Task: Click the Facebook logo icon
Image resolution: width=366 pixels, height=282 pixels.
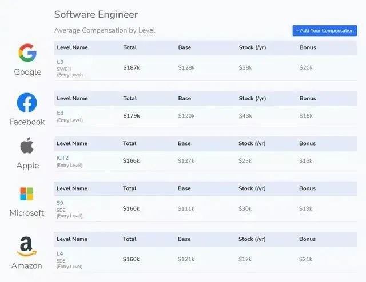Action: click(27, 103)
